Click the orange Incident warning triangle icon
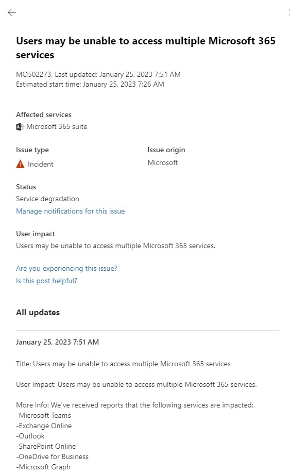 point(20,165)
